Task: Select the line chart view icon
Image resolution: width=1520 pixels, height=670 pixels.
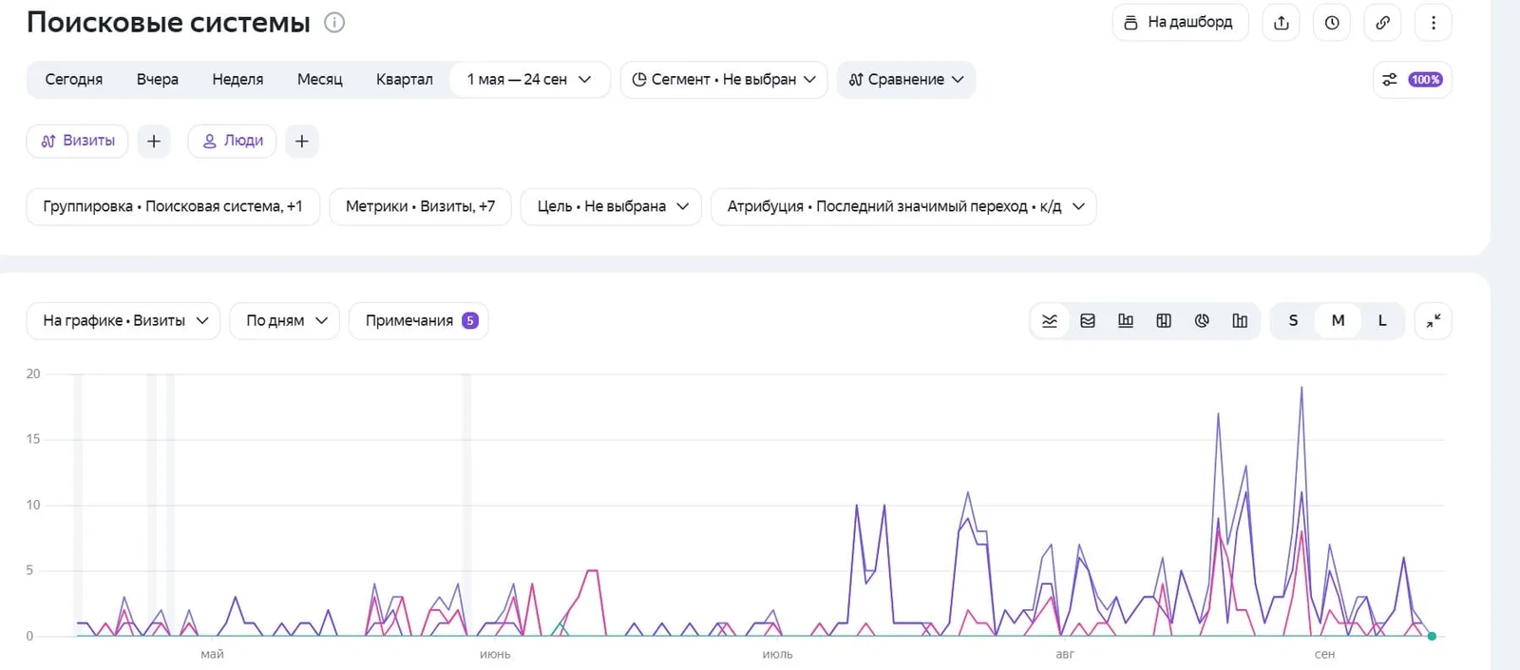Action: [1050, 321]
